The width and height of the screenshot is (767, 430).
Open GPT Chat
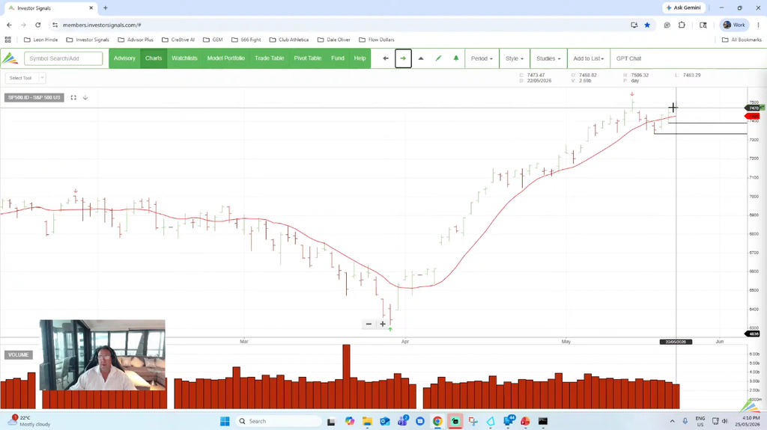tap(628, 58)
